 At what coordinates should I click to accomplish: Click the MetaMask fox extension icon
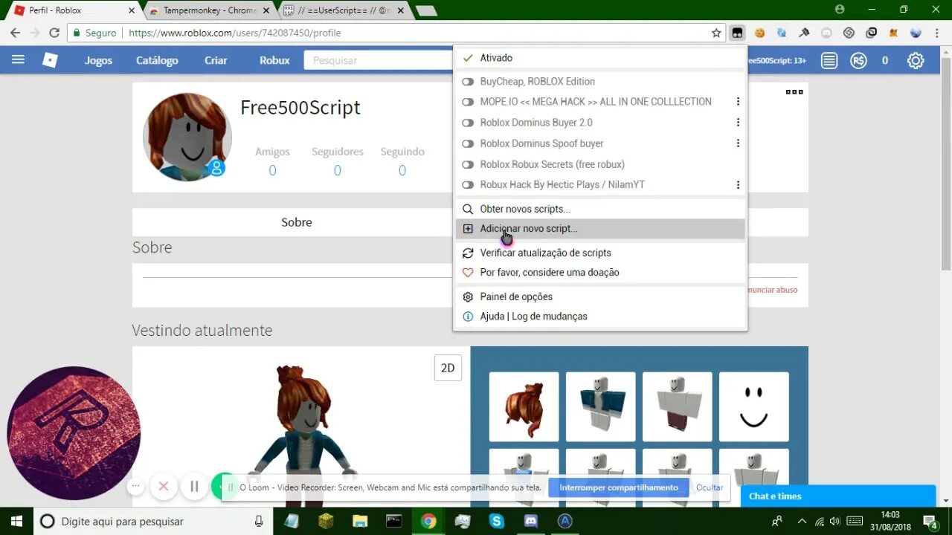(893, 33)
